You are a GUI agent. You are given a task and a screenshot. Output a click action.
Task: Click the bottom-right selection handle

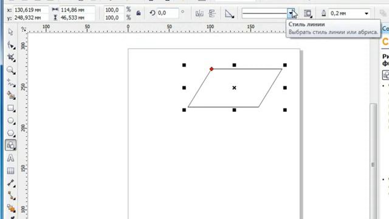tap(285, 109)
